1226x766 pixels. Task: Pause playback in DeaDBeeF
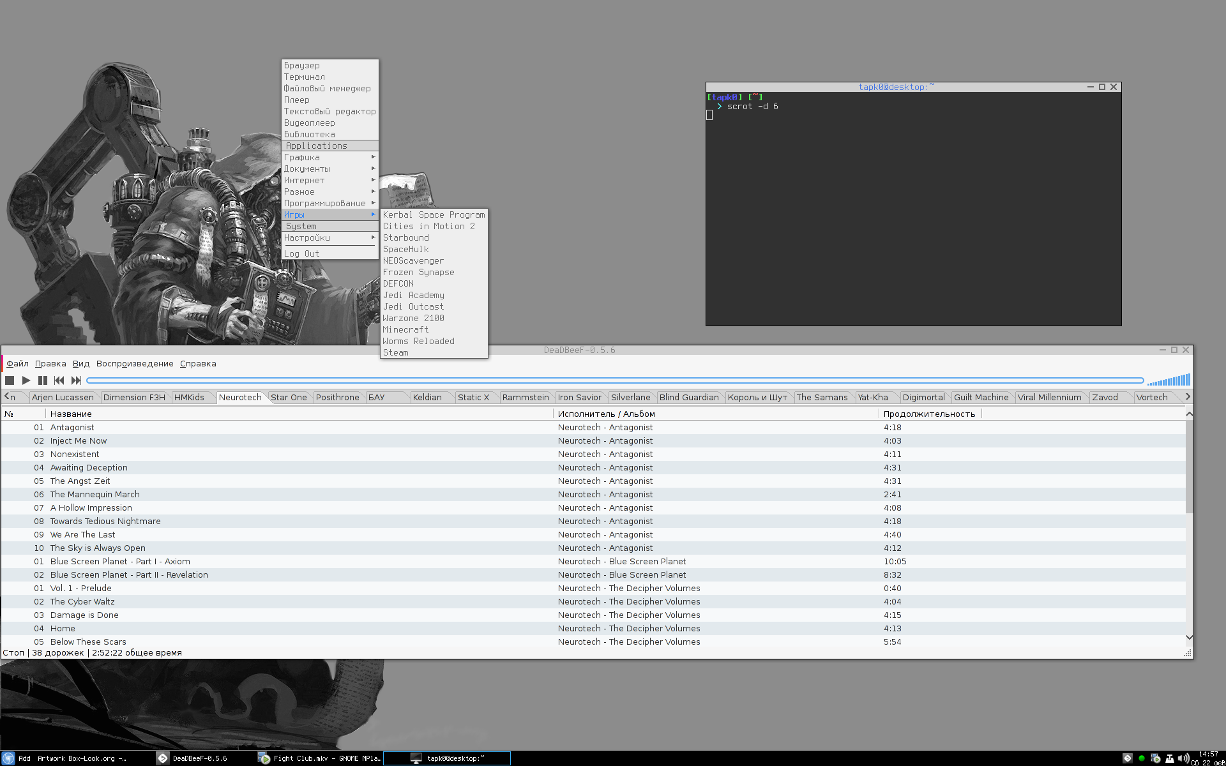point(43,380)
